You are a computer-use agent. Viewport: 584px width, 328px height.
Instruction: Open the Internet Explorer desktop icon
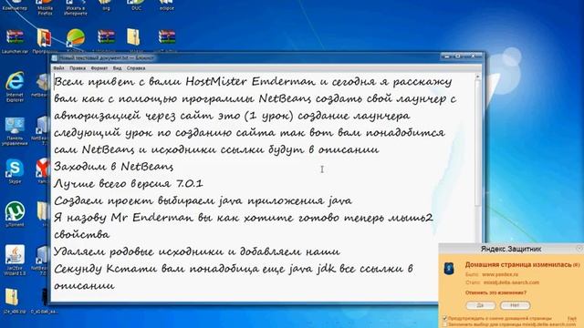point(15,87)
